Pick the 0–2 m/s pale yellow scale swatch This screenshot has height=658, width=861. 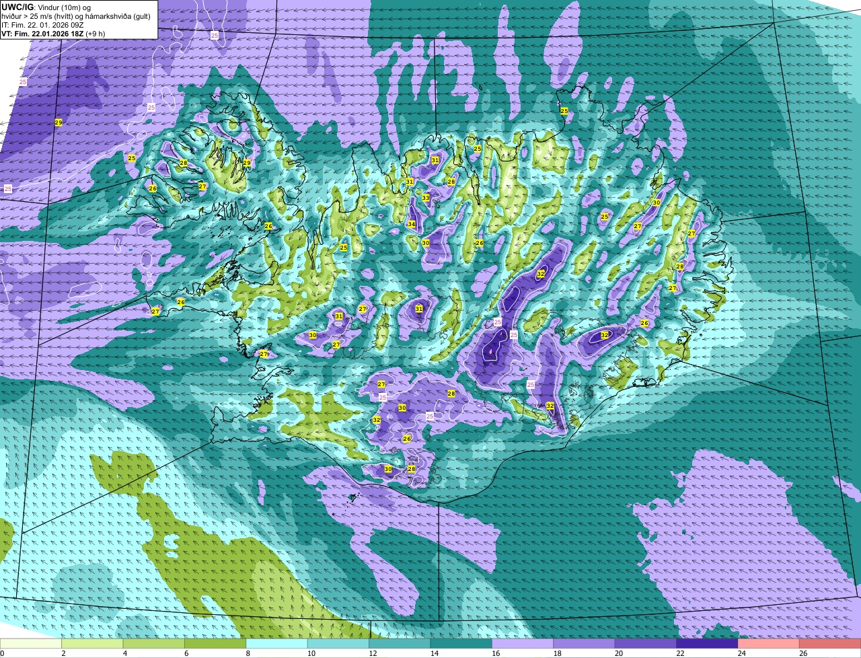[x=31, y=643]
